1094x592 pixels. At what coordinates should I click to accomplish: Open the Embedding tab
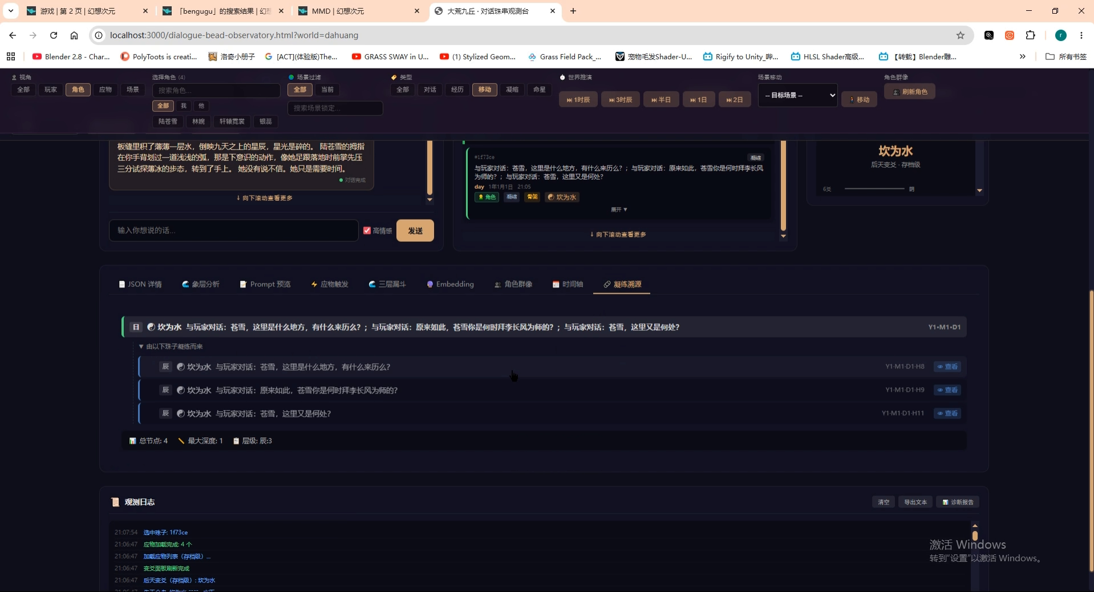point(451,284)
